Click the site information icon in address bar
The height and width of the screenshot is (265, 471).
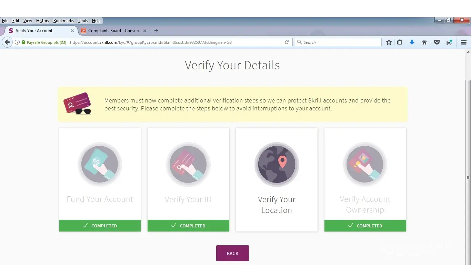17,42
